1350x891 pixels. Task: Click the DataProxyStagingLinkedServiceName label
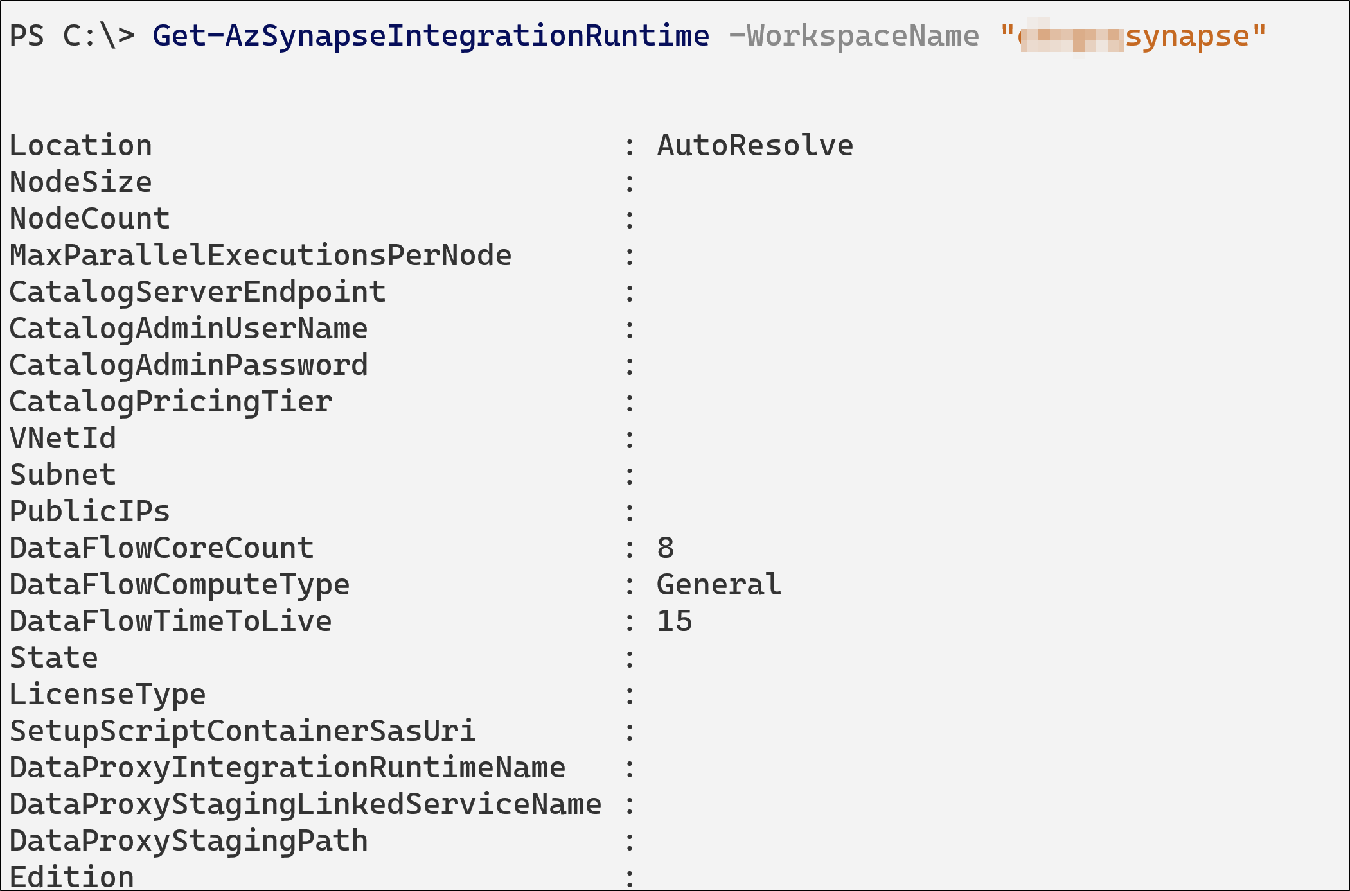305,804
